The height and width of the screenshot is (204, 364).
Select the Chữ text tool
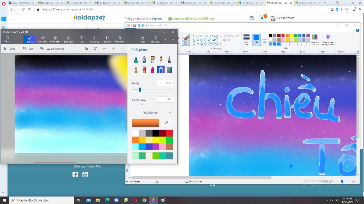(x=81, y=39)
